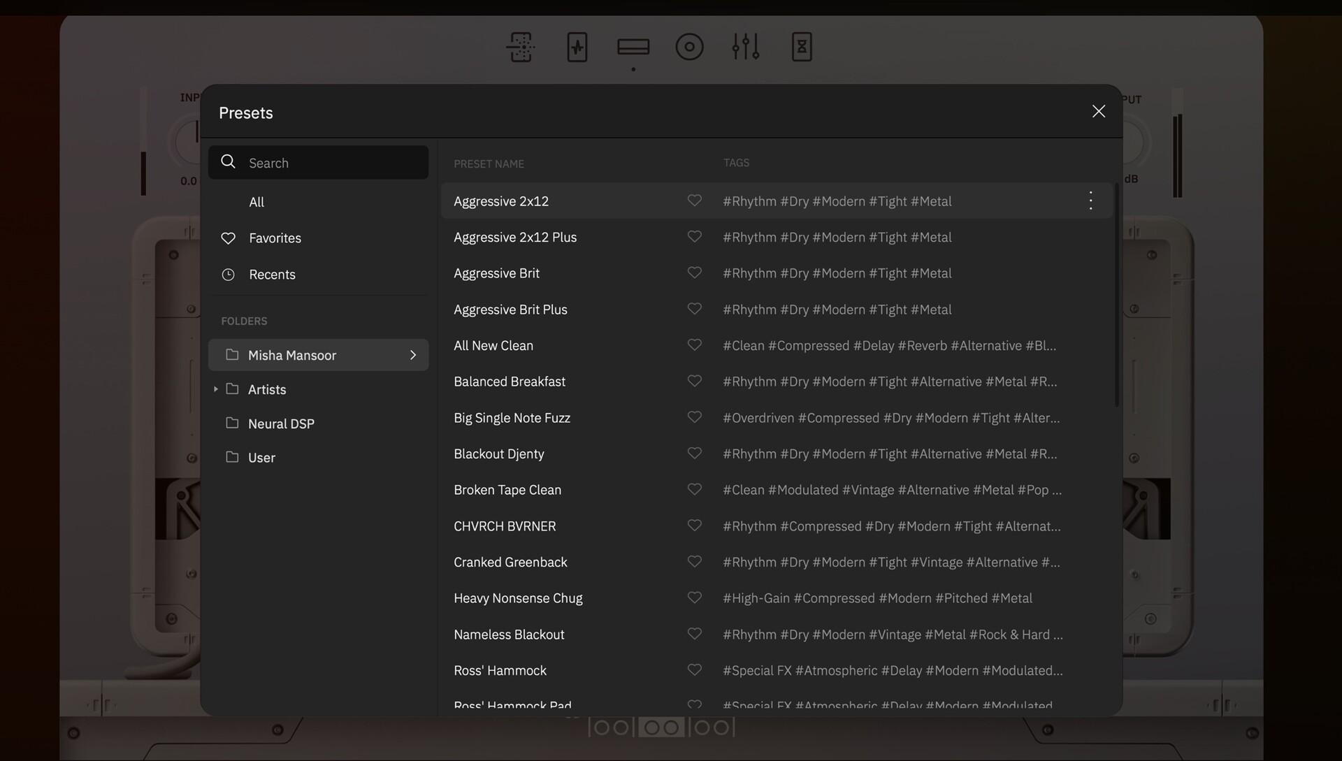The image size is (1342, 761).
Task: Open the Neural DSP folder
Action: pyautogui.click(x=281, y=423)
